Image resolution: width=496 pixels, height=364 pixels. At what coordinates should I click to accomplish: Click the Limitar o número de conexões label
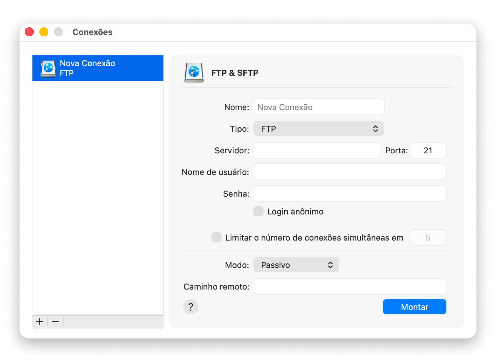[x=314, y=238]
